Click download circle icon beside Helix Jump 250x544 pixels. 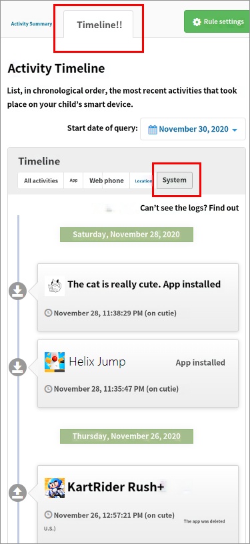17,367
